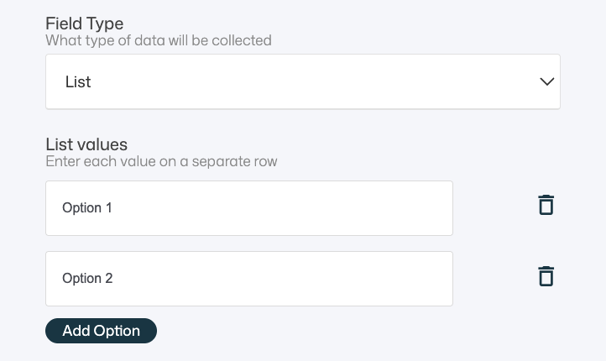Click the "List values" heading label
The width and height of the screenshot is (606, 361).
pos(86,144)
